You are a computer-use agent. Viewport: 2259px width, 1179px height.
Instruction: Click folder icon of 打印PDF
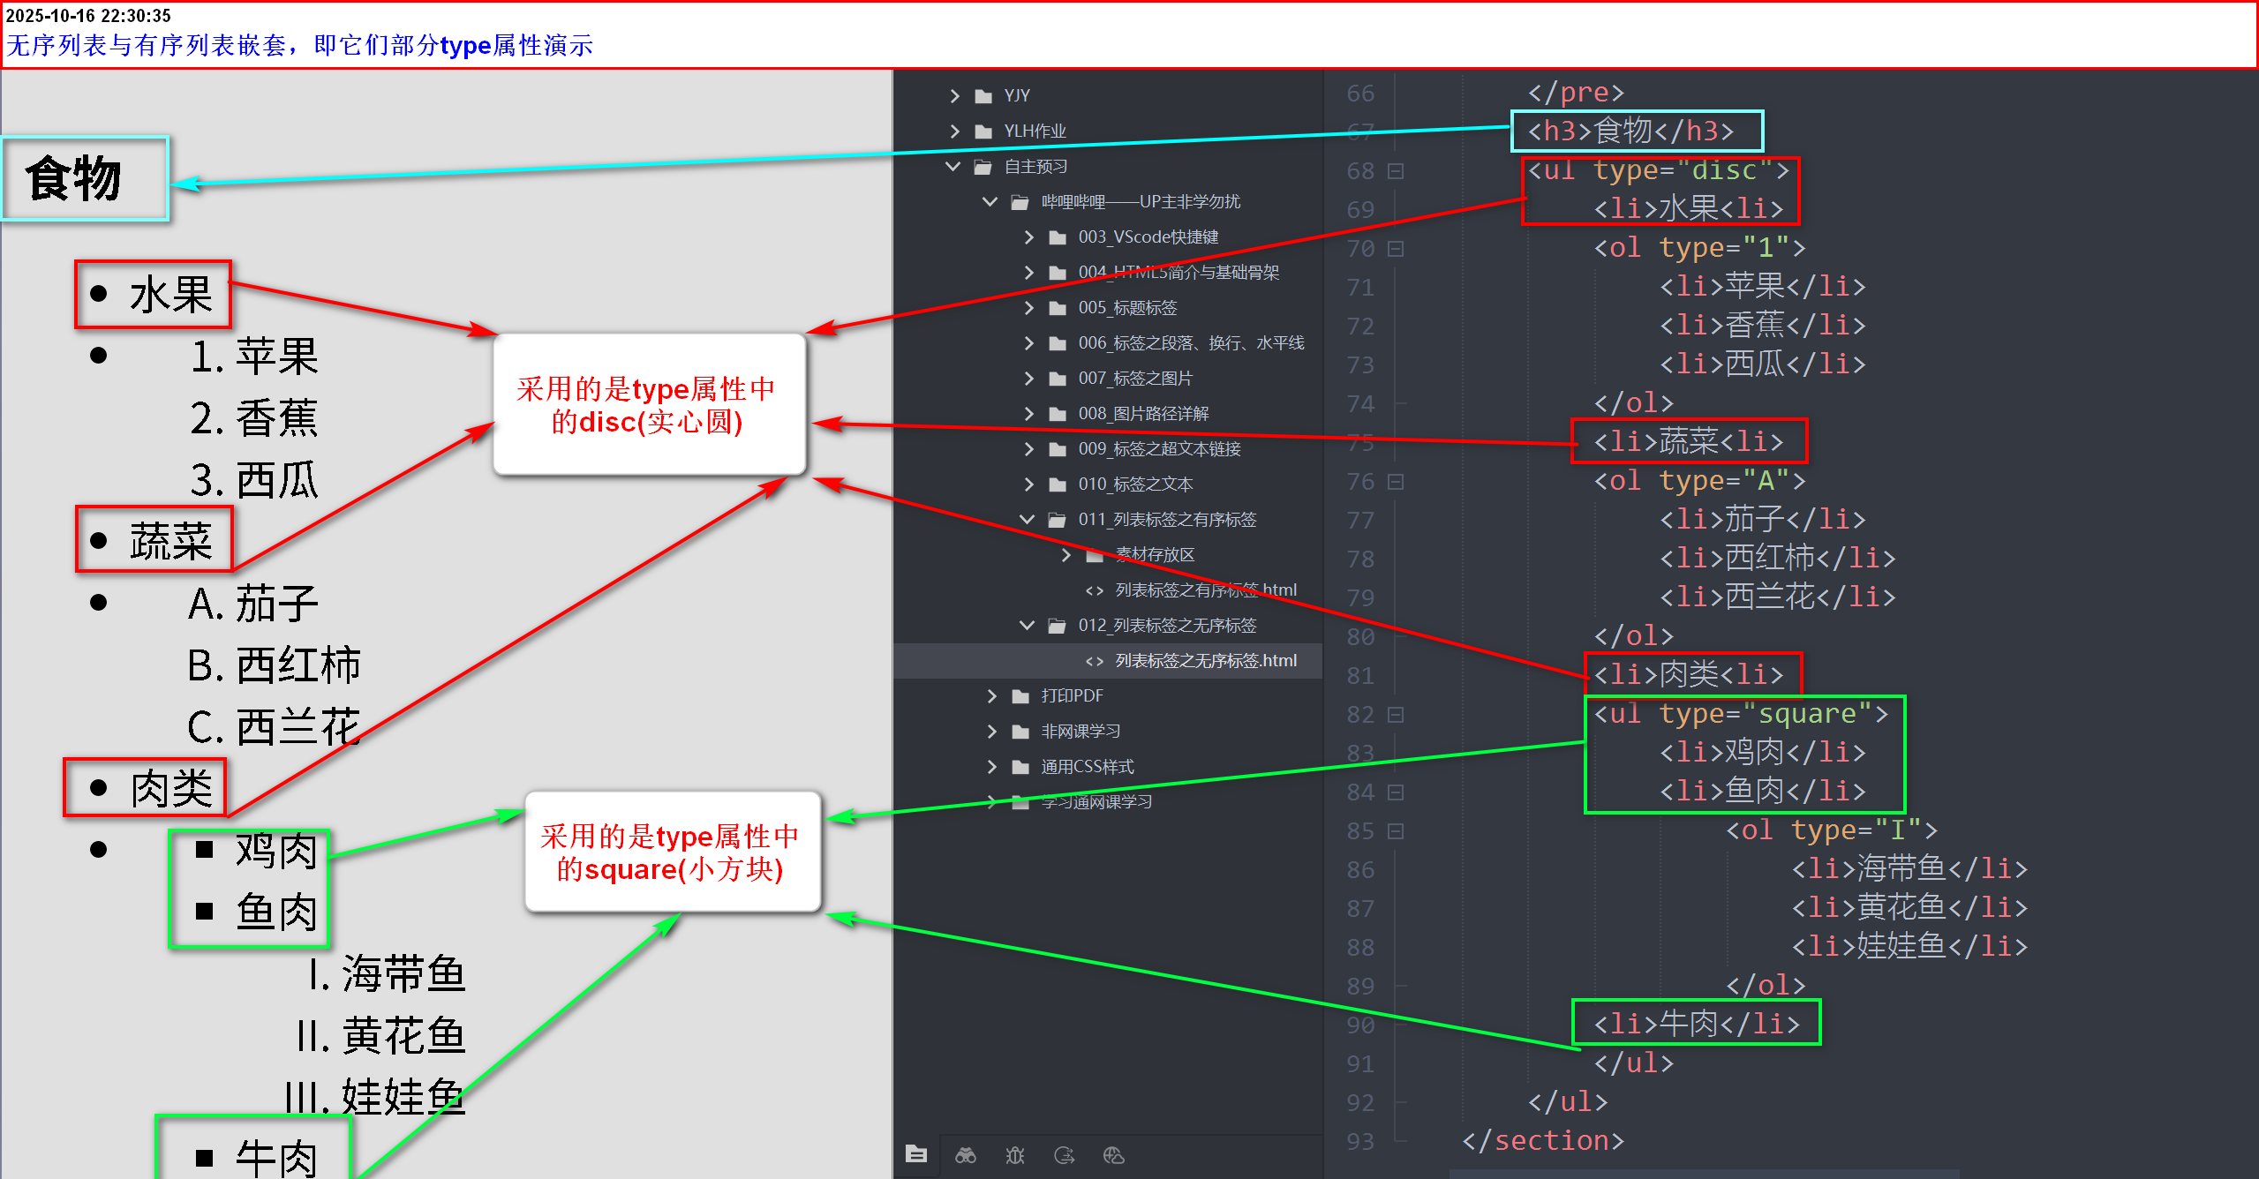point(1020,696)
